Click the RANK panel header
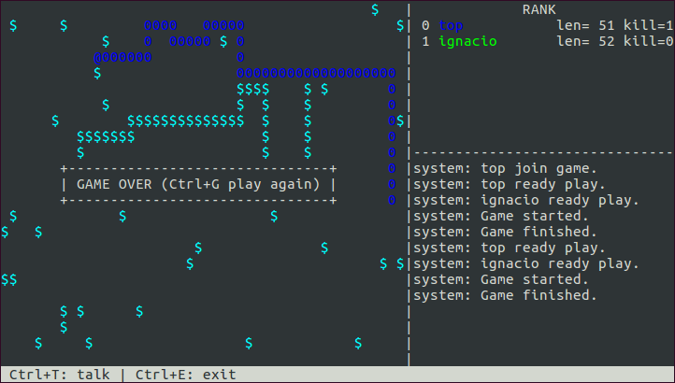This screenshot has width=675, height=383. (539, 9)
